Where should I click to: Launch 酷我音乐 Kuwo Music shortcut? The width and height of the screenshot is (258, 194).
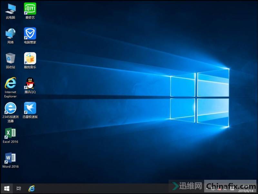tap(30, 61)
